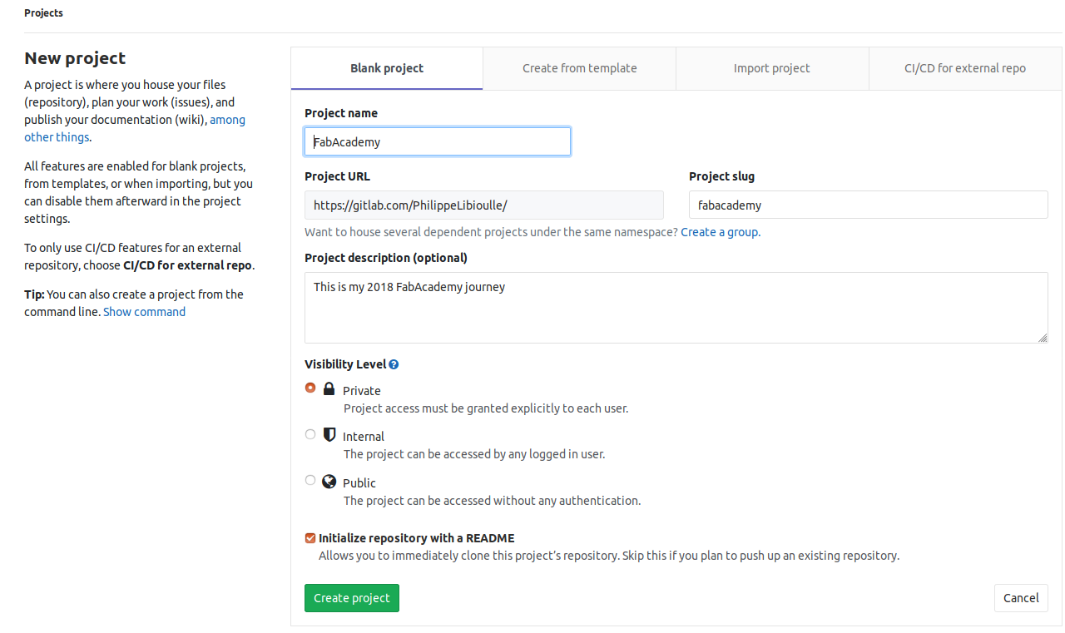Open the Create from template tab
Screen dimensions: 1065x633
click(x=580, y=68)
